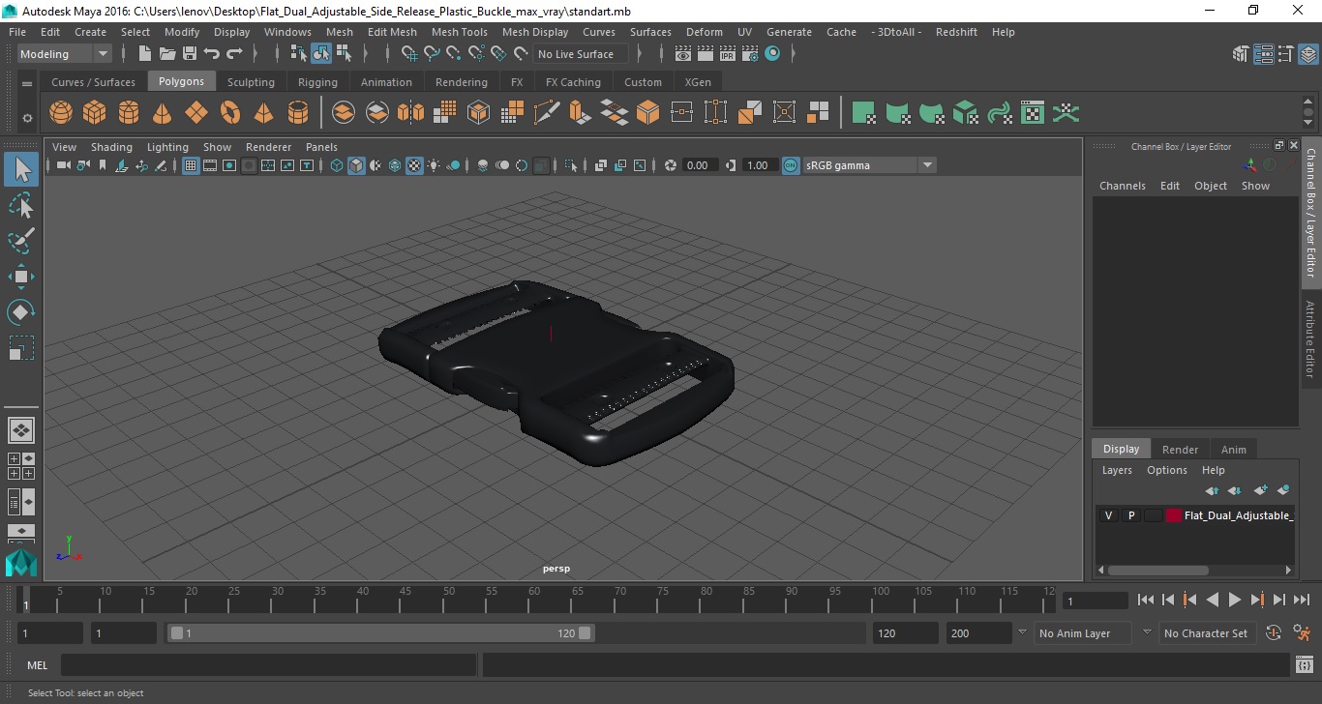
Task: Click the save scene icon
Action: 190,54
